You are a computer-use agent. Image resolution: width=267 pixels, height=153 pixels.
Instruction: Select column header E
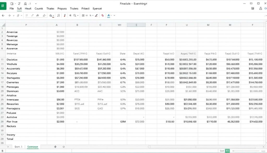136,25
